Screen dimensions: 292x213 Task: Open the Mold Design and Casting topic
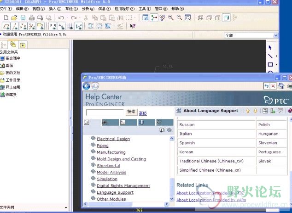pos(122,159)
